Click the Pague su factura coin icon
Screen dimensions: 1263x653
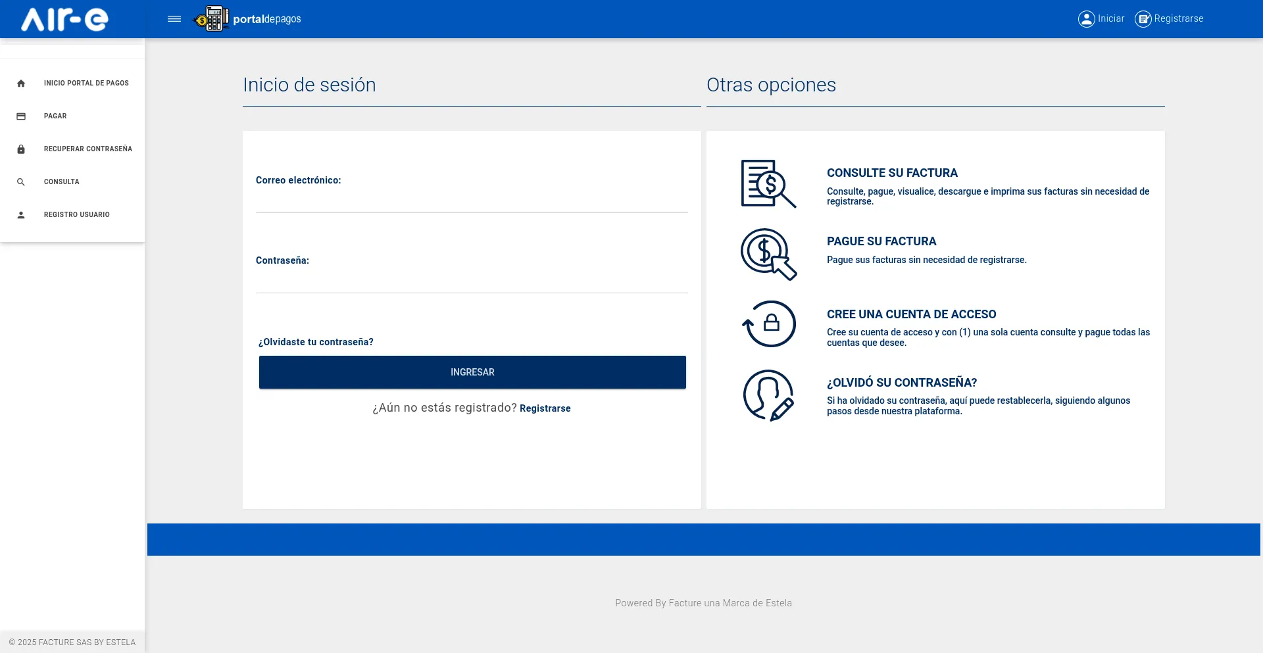pos(768,254)
